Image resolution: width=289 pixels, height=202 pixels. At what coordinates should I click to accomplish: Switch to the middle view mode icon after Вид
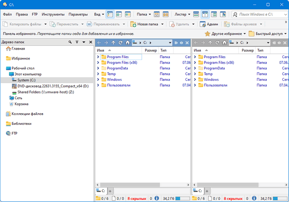[x=119, y=14]
